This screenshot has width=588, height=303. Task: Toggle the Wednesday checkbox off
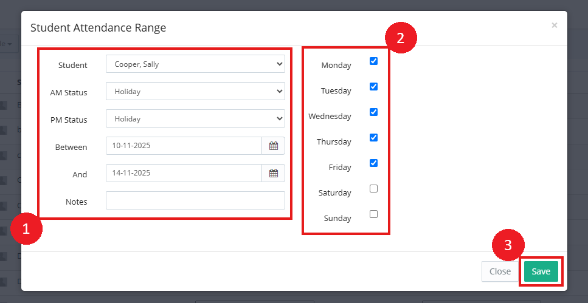tap(373, 112)
